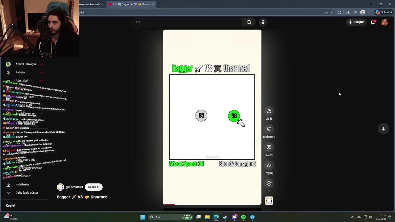
Task: Open Edge settings and more menu
Action: [370, 12]
